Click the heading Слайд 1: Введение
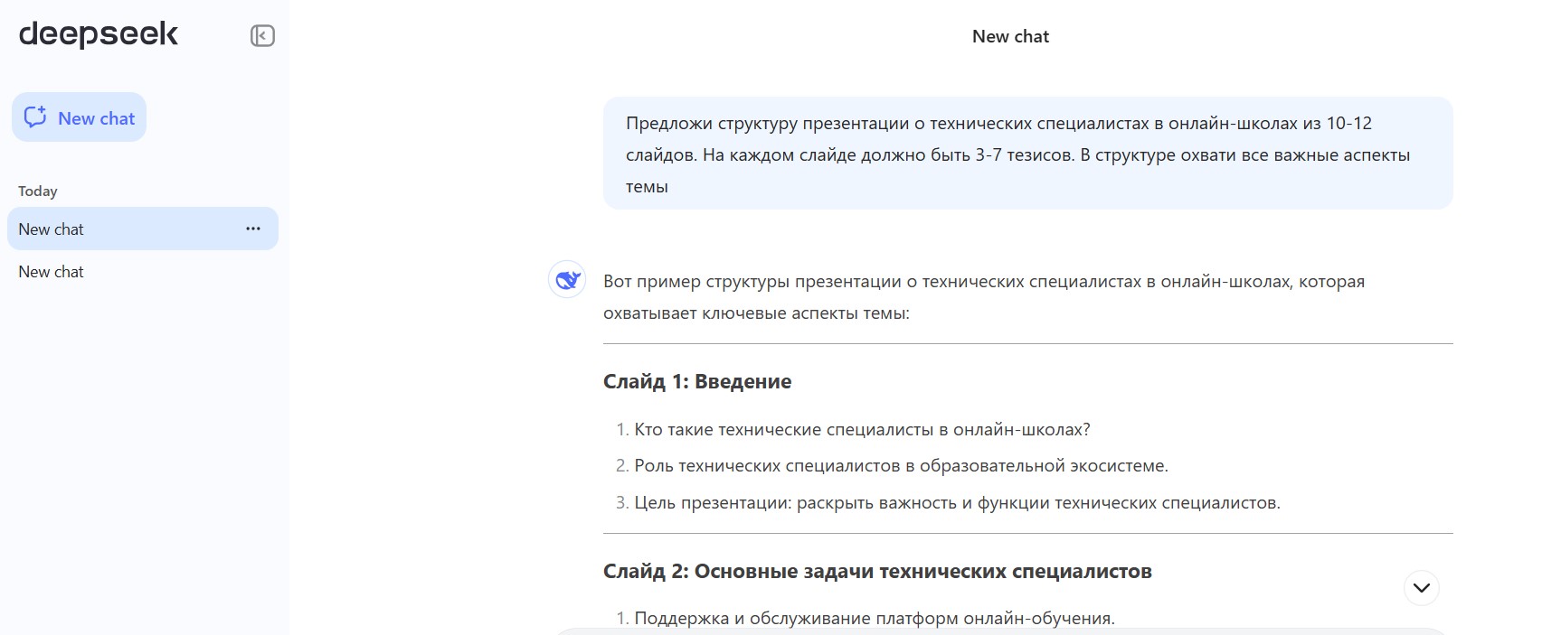1542x635 pixels. (696, 382)
